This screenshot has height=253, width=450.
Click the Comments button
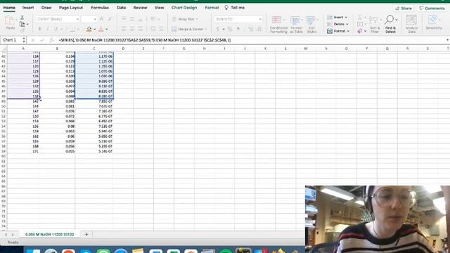pyautogui.click(x=432, y=8)
